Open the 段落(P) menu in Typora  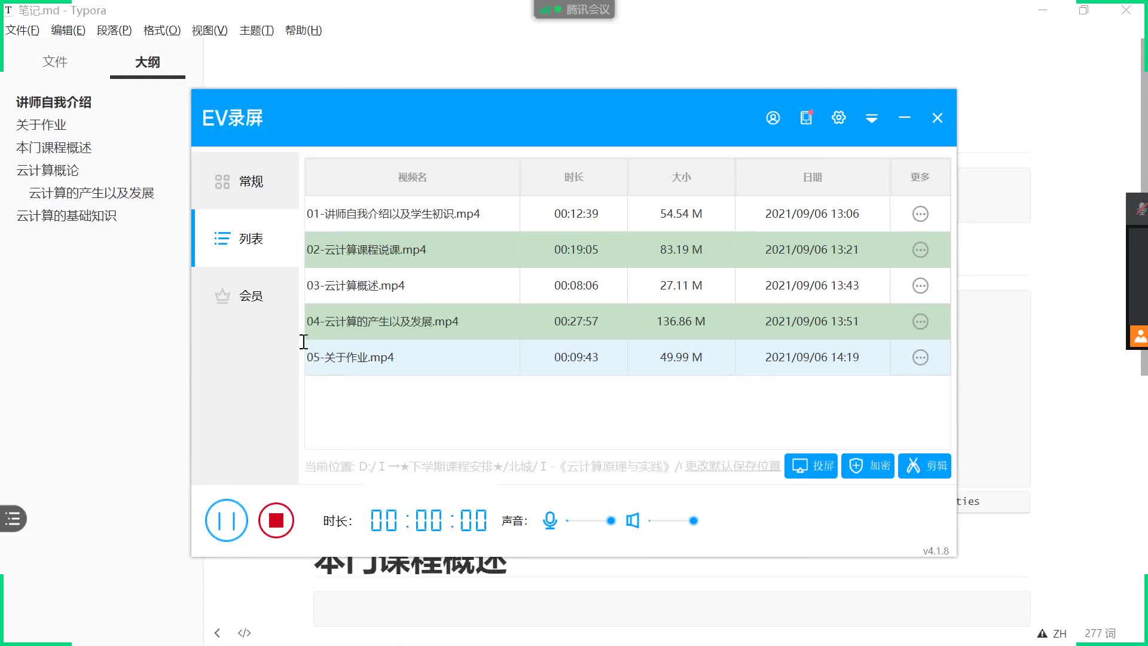pos(114,31)
